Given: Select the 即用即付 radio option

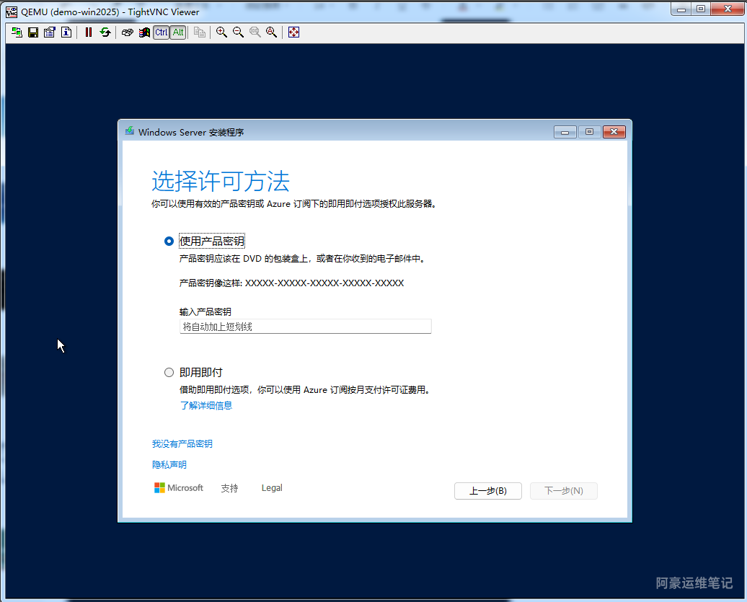Looking at the screenshot, I should (x=169, y=373).
